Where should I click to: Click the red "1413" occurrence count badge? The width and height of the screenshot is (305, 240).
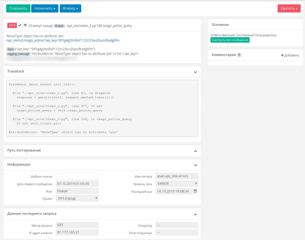pyautogui.click(x=12, y=25)
